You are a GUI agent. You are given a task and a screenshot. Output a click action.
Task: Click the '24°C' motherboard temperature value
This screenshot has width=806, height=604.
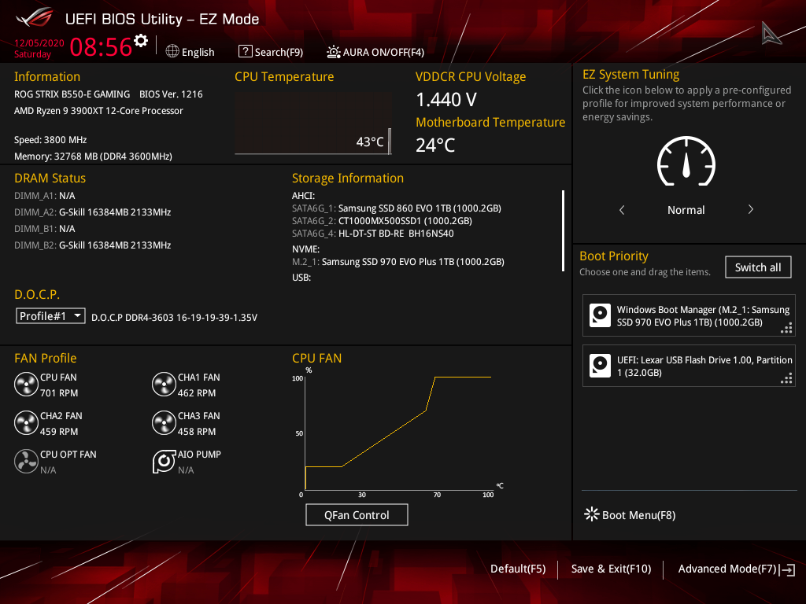coord(435,145)
